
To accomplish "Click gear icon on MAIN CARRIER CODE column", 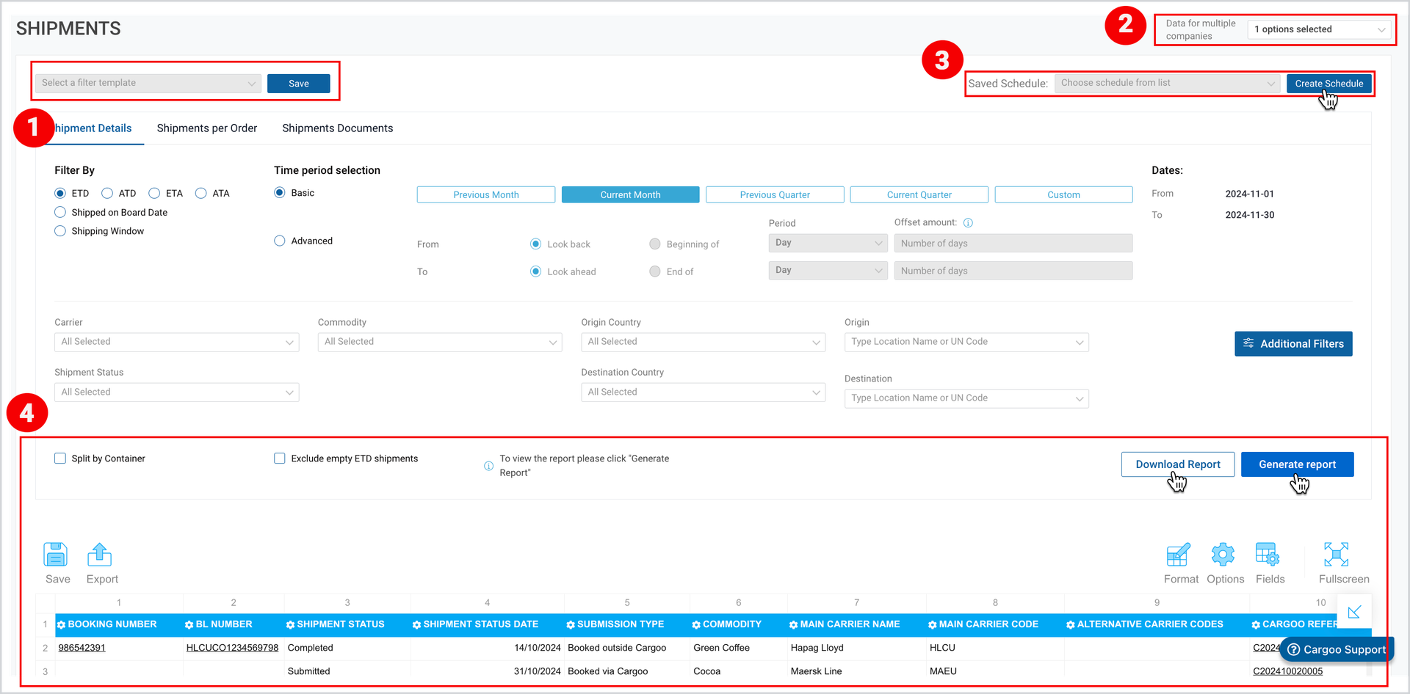I will point(933,625).
